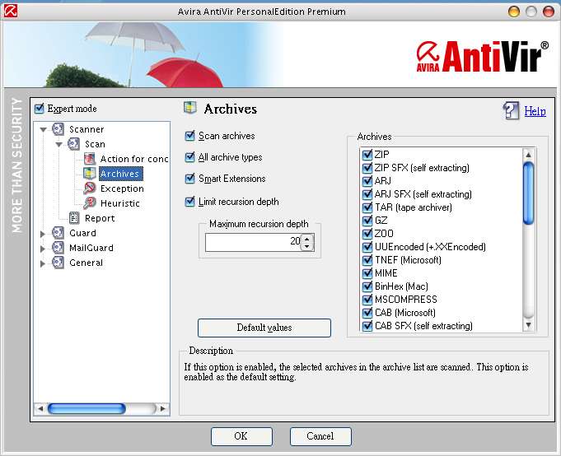Click the archive list scroll down arrow

coord(528,325)
